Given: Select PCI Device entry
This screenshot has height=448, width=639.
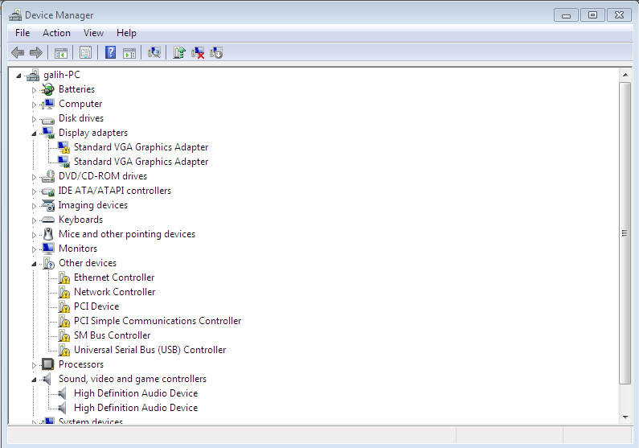Looking at the screenshot, I should (96, 306).
